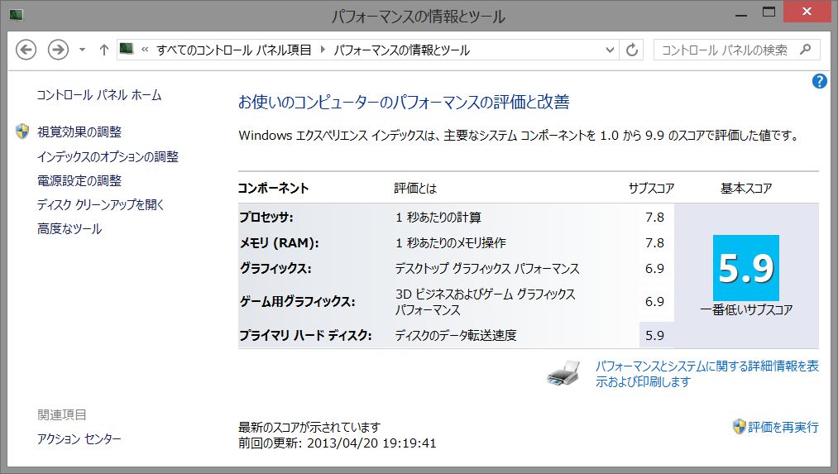838x474 pixels.
Task: Click コンポーネント column header
Action: [x=273, y=188]
